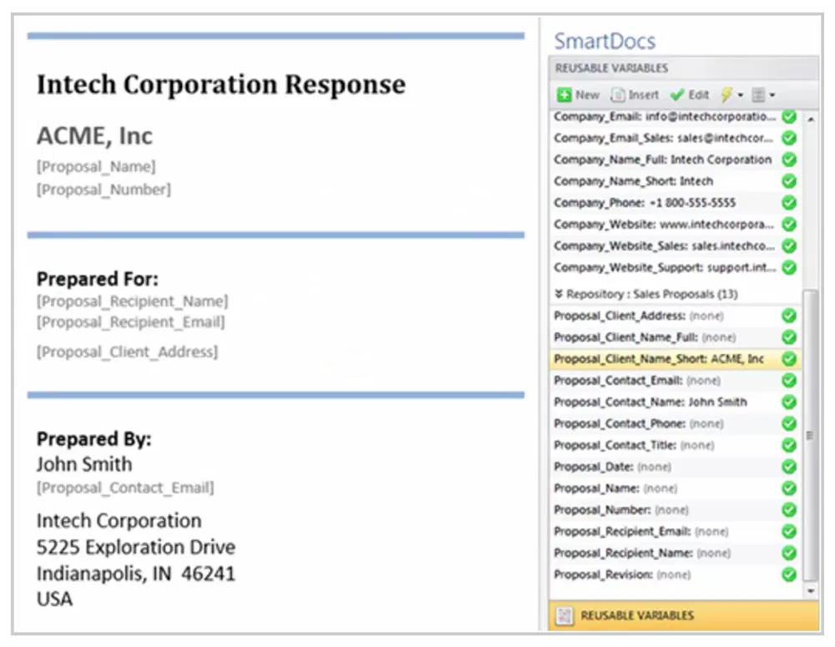Open the lightning bolt actions dropdown
This screenshot has height=647, width=835.
[731, 95]
